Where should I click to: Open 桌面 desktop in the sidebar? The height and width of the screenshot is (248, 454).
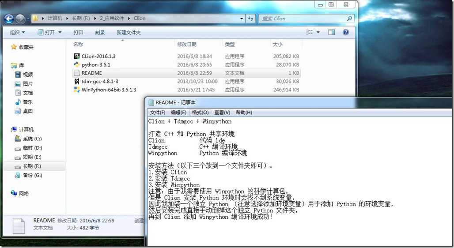tap(27, 111)
